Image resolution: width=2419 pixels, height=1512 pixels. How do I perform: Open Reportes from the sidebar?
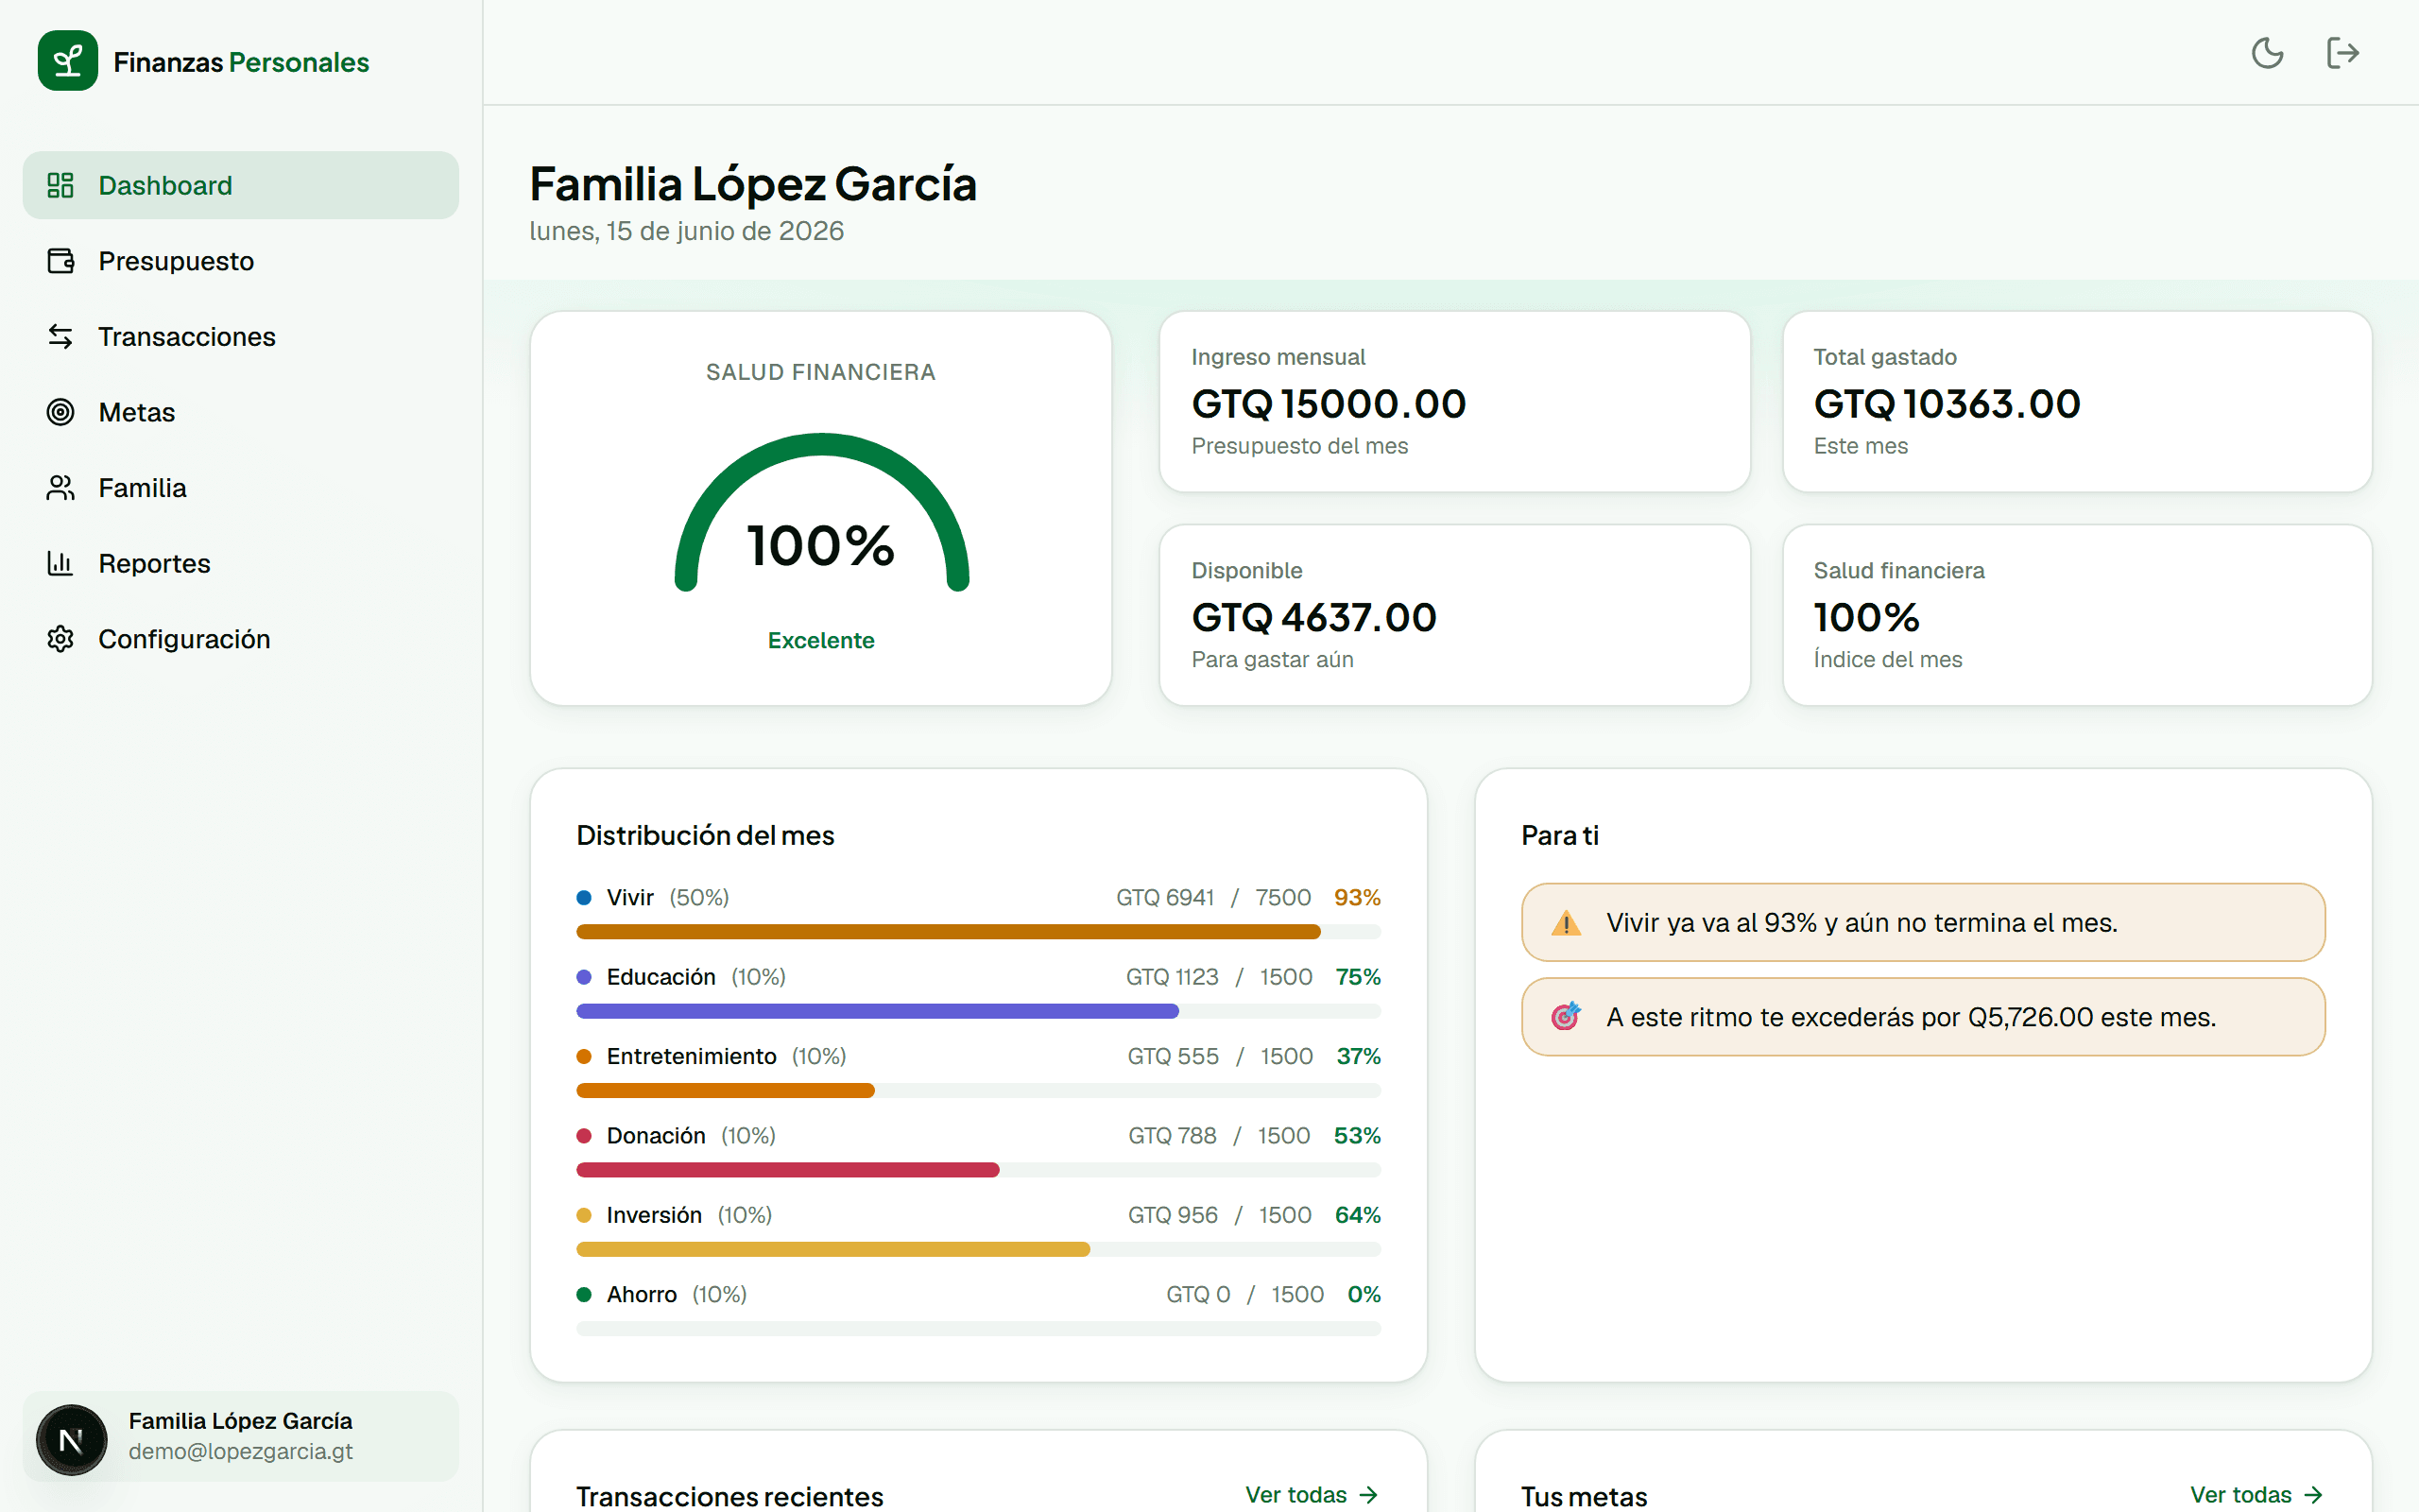click(x=241, y=563)
